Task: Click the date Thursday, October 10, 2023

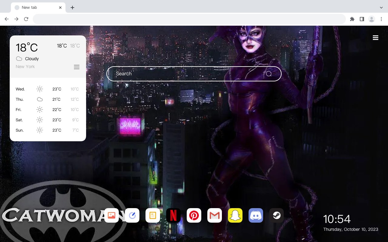Action: 351,229
